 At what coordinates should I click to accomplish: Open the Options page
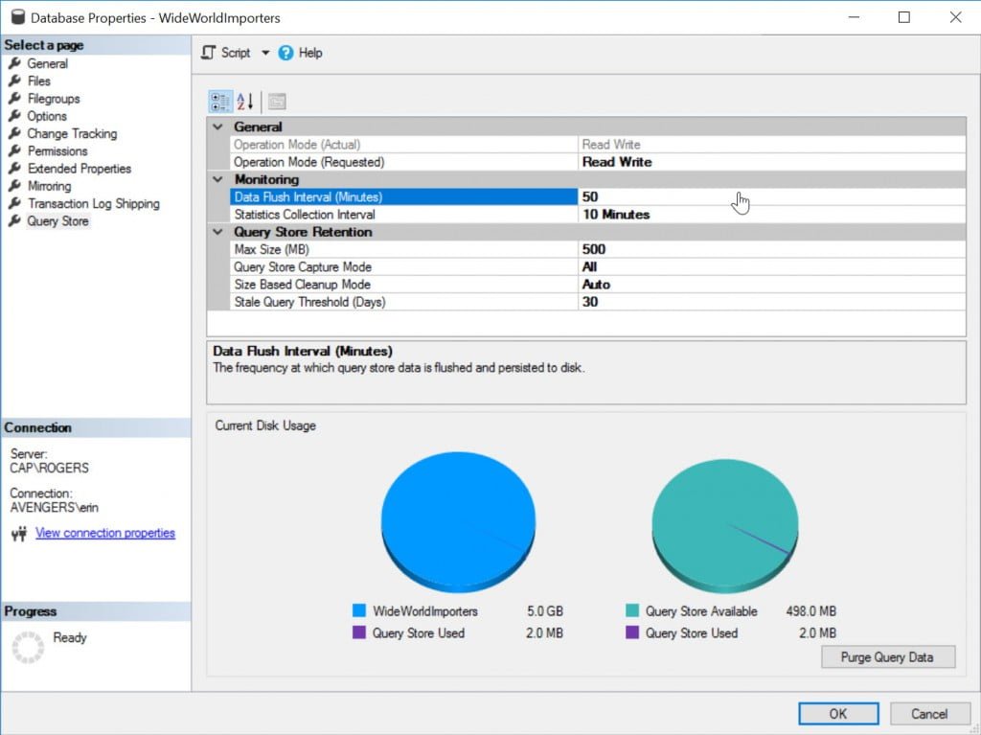[47, 116]
